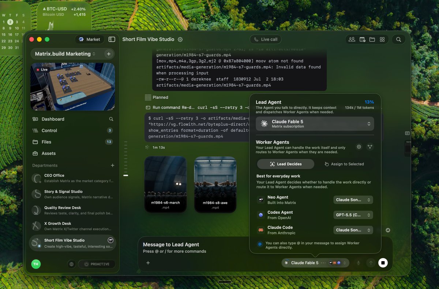Toggle the PROACTIVE mode switch
Image resolution: width=439 pixels, height=289 pixels.
pos(97,264)
